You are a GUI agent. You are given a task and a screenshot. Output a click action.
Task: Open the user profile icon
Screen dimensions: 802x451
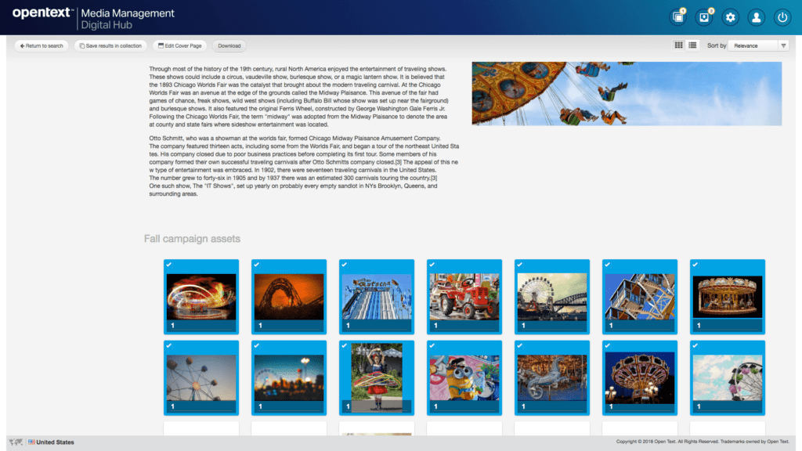click(x=756, y=17)
